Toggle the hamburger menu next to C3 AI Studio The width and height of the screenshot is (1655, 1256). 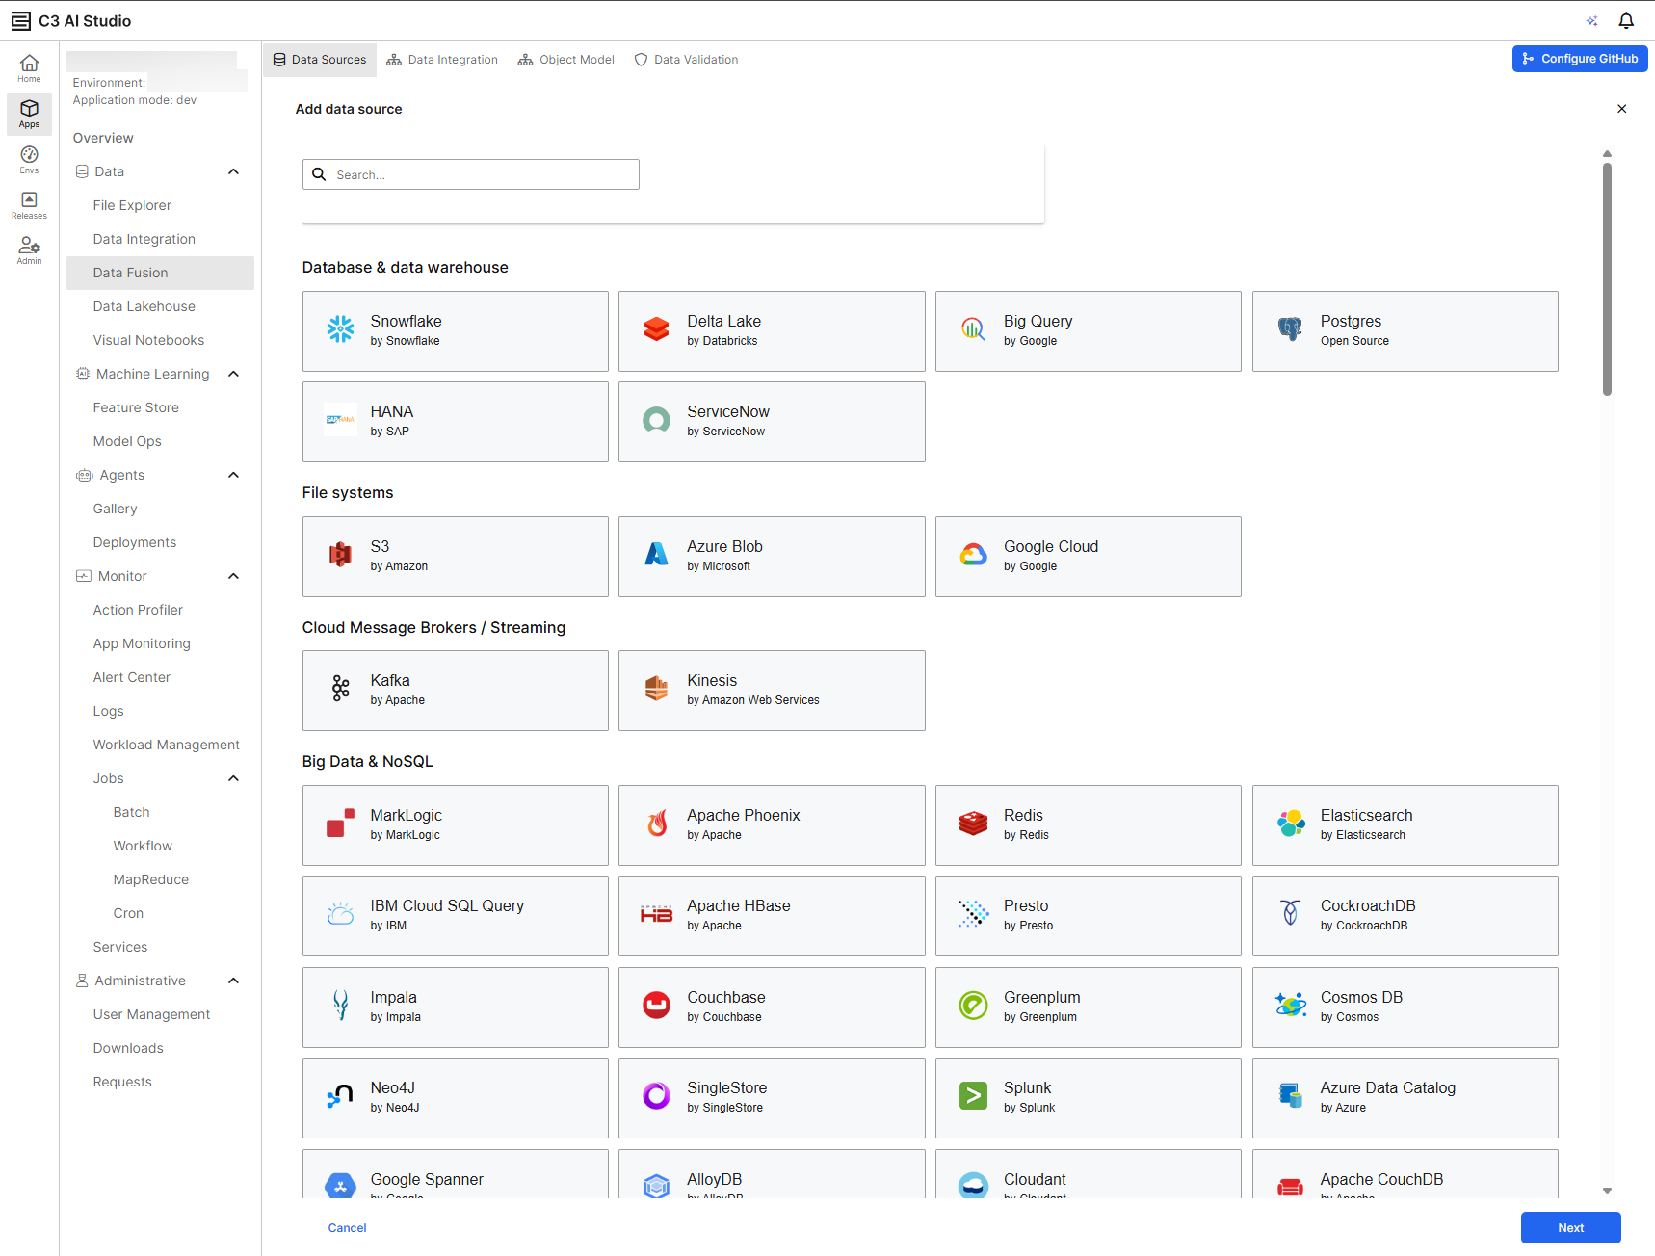click(x=20, y=21)
